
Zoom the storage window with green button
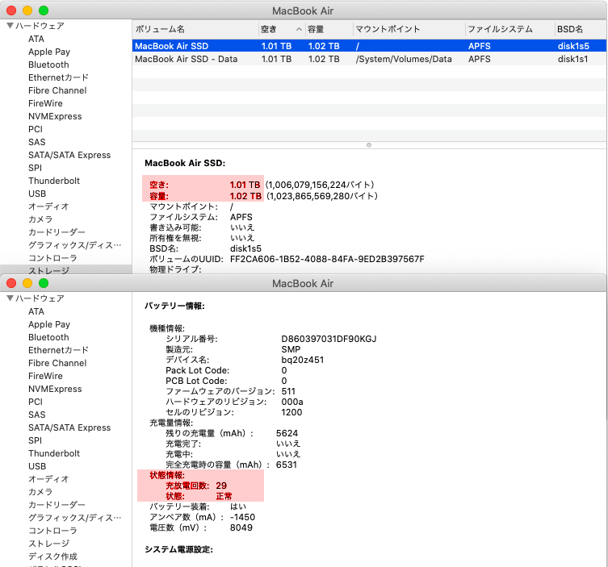[x=43, y=10]
